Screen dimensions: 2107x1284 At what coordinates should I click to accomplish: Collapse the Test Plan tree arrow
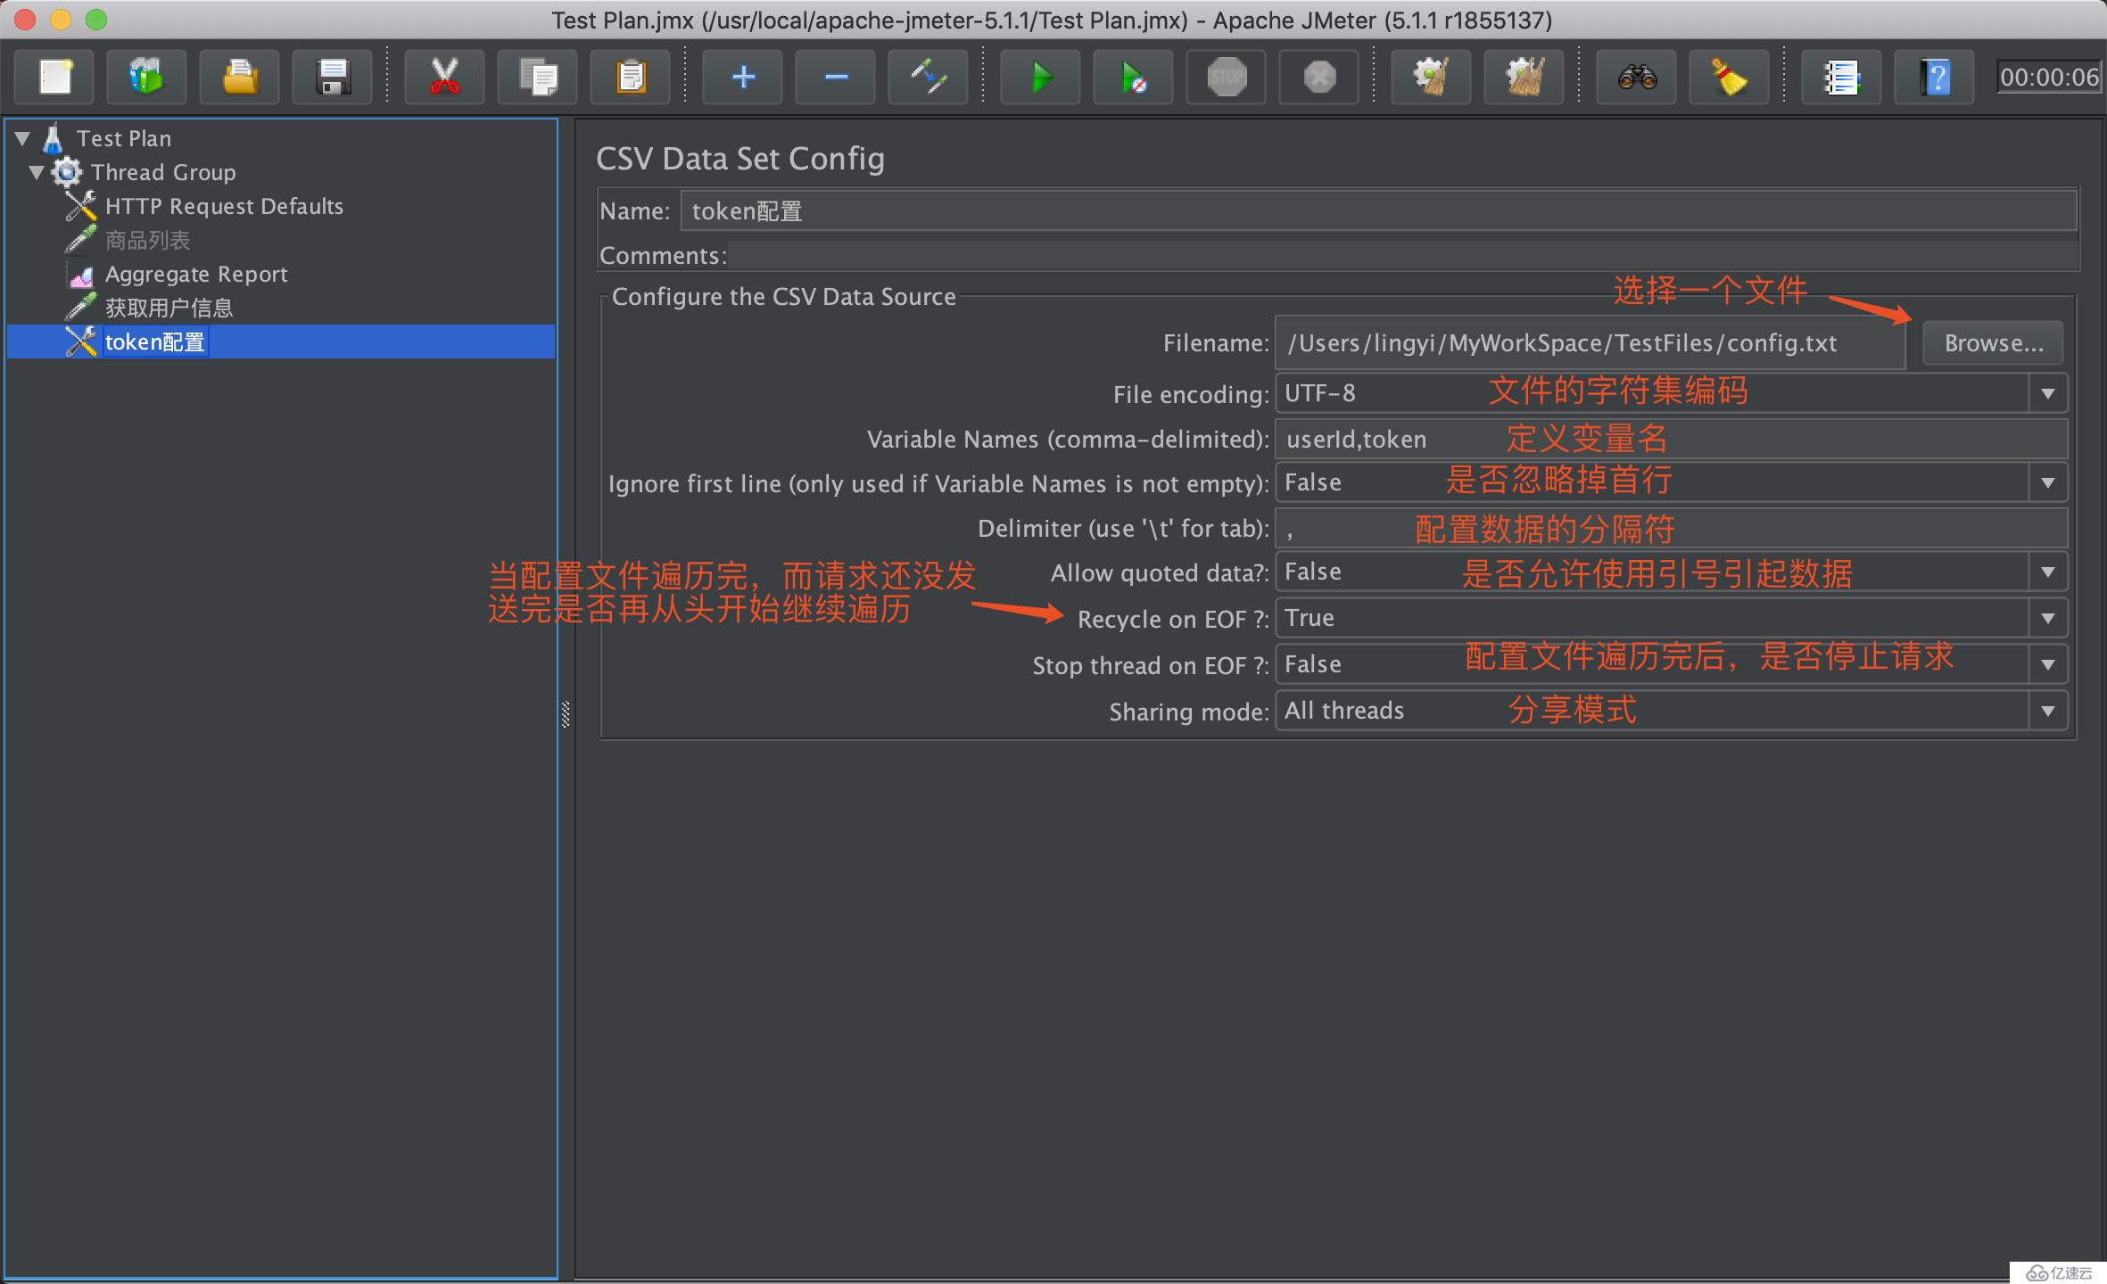tap(23, 138)
